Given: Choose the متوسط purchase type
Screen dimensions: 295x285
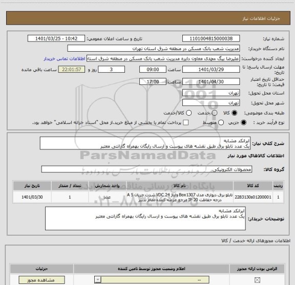Looking at the screenshot, I should [221, 123].
